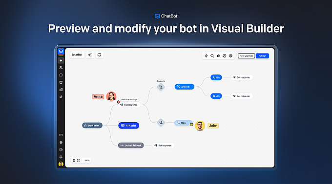Open the billing card icon in the sidebar
This screenshot has width=332, height=184.
click(x=61, y=135)
